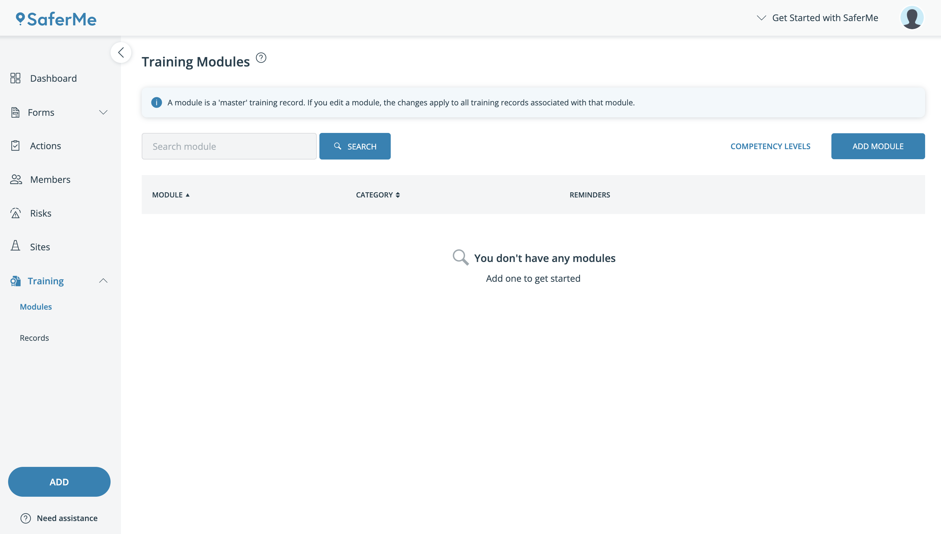Click the SaferMe logo
Image resolution: width=941 pixels, height=534 pixels.
pos(56,19)
